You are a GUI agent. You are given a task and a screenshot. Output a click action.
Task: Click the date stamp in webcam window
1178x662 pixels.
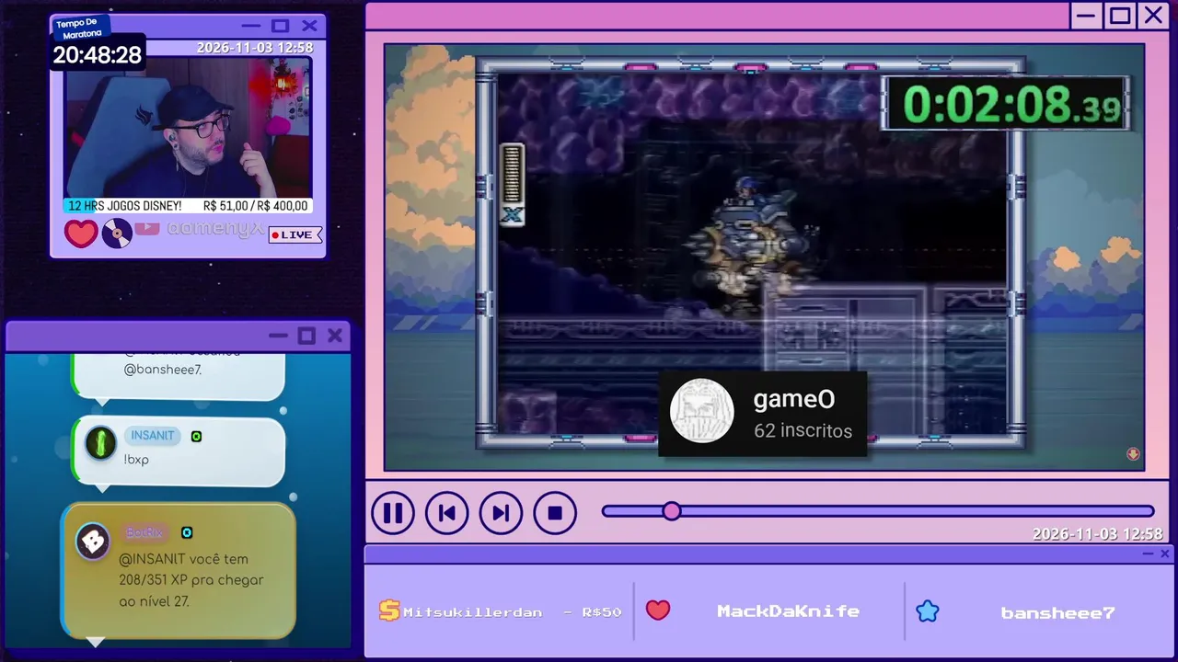point(255,48)
